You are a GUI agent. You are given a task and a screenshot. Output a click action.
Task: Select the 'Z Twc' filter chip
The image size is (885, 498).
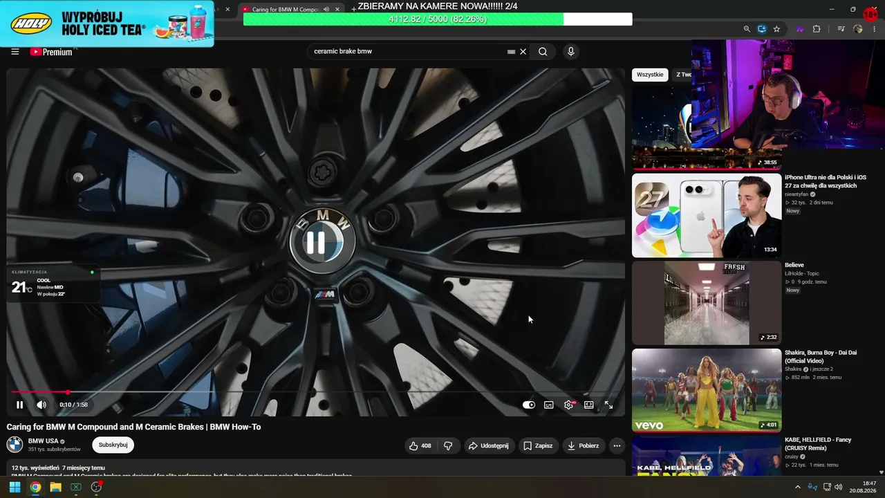pyautogui.click(x=682, y=75)
